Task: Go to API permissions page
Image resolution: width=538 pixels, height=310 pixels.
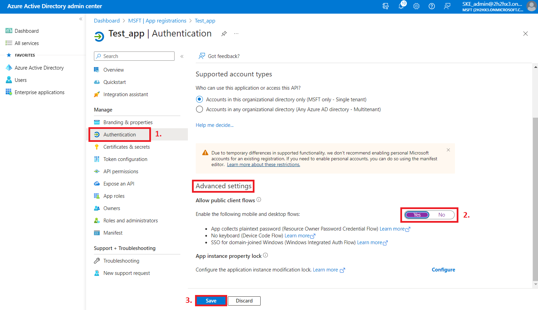Action: [121, 172]
